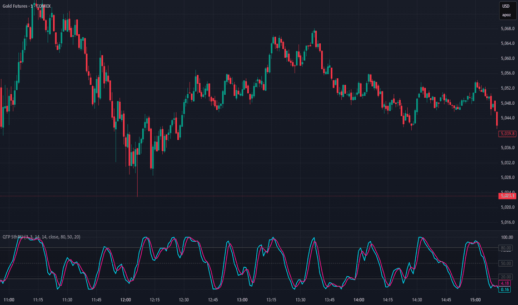518x305 pixels.
Task: Click the 5,039.8 last price label
Action: [x=507, y=134]
